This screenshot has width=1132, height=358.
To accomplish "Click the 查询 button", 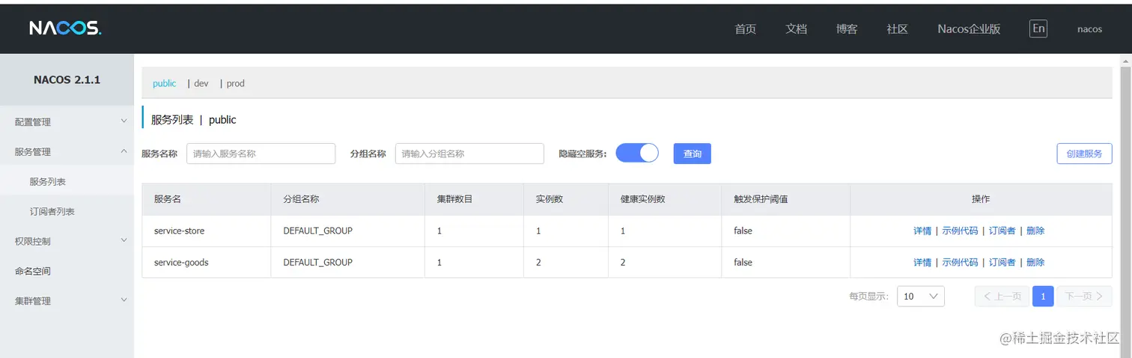I will [x=692, y=154].
